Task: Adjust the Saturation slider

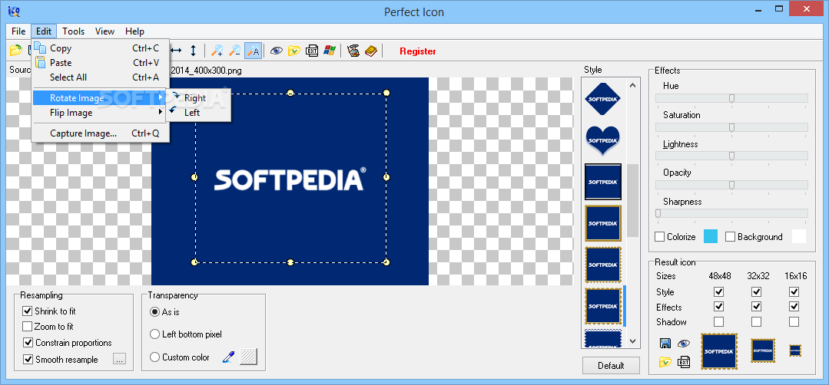Action: tap(731, 127)
